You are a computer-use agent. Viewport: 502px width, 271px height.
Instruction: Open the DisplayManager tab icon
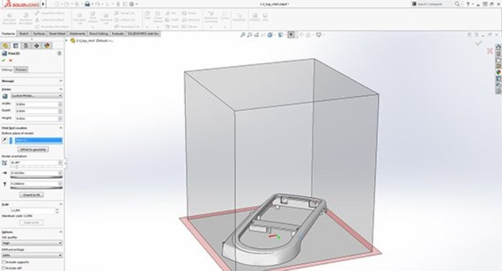coord(47,46)
